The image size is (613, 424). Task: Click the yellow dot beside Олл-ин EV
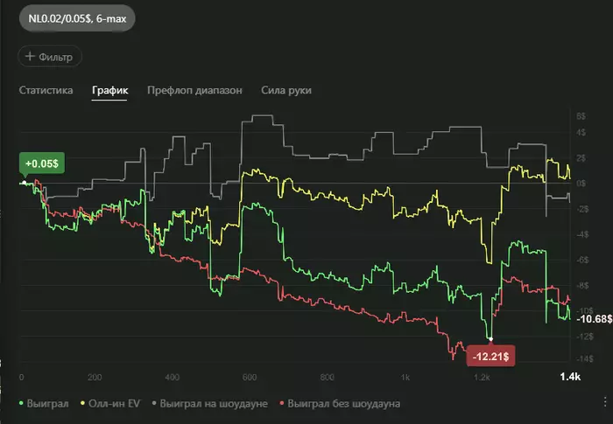[82, 403]
